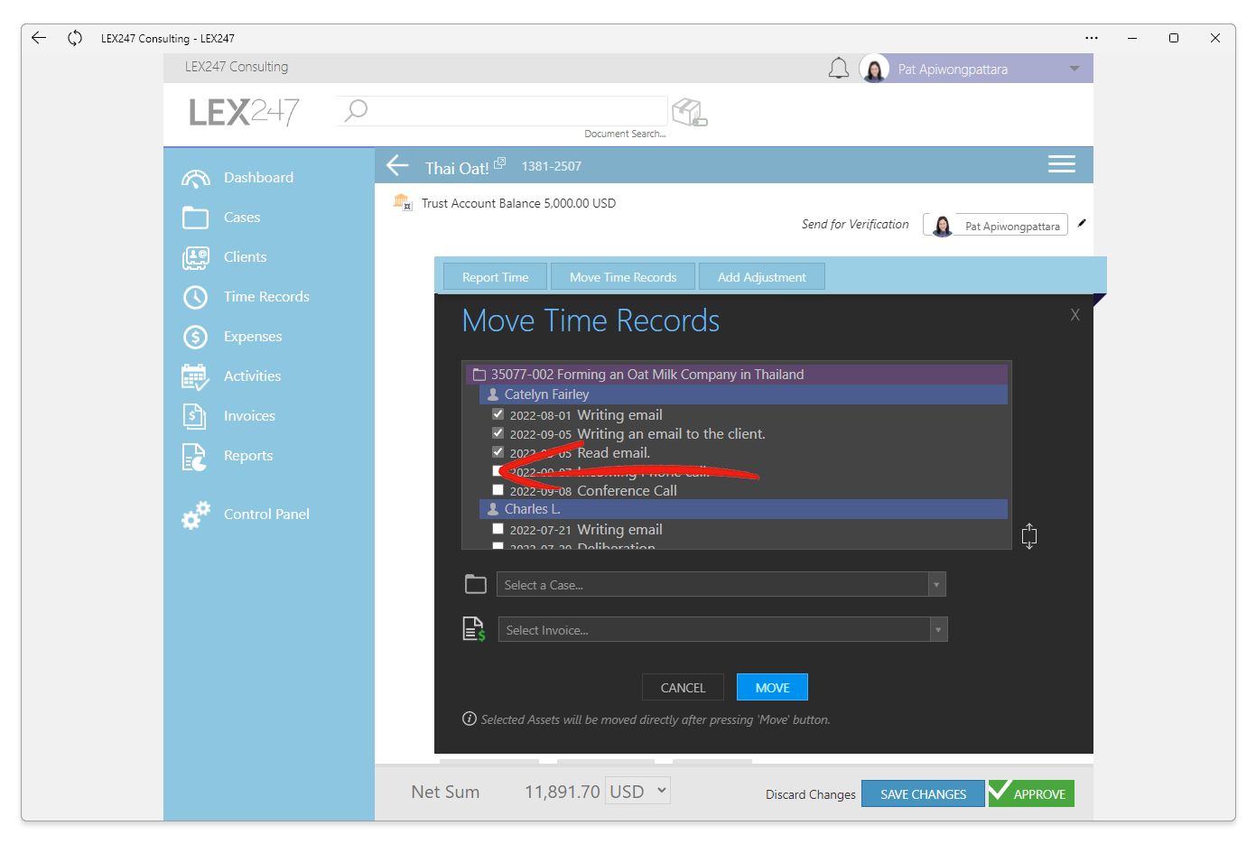Check the 2022-09-08 Conference Call record
This screenshot has height=844, width=1256.
pos(498,490)
